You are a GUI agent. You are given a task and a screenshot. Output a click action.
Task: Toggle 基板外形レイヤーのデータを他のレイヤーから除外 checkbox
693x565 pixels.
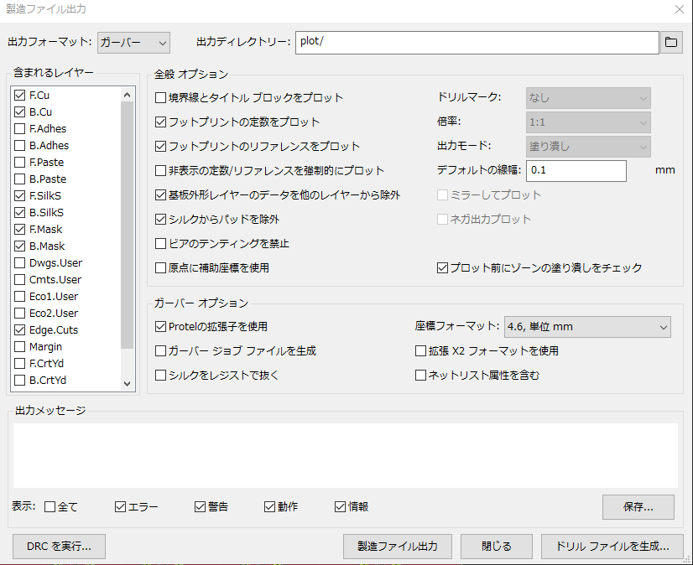(160, 194)
